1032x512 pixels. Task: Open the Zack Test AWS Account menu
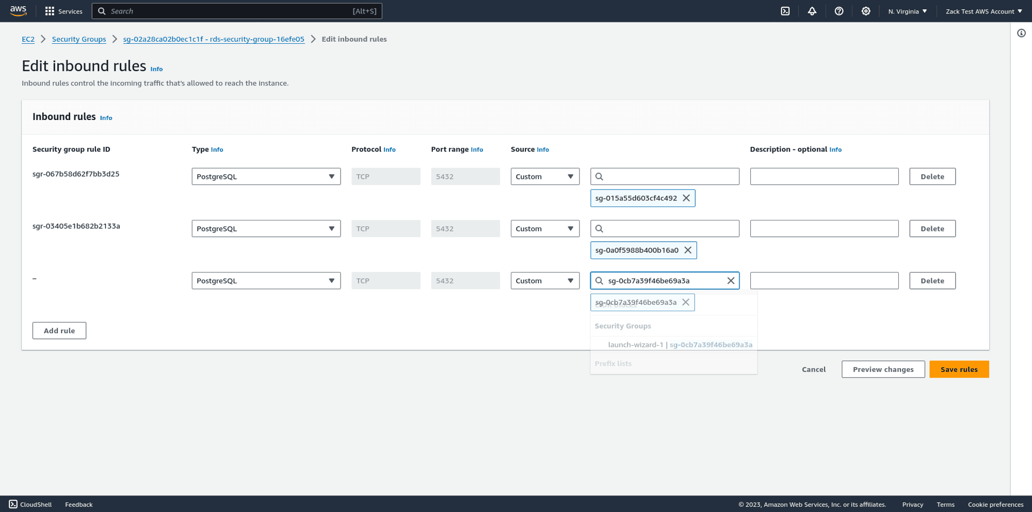(983, 11)
